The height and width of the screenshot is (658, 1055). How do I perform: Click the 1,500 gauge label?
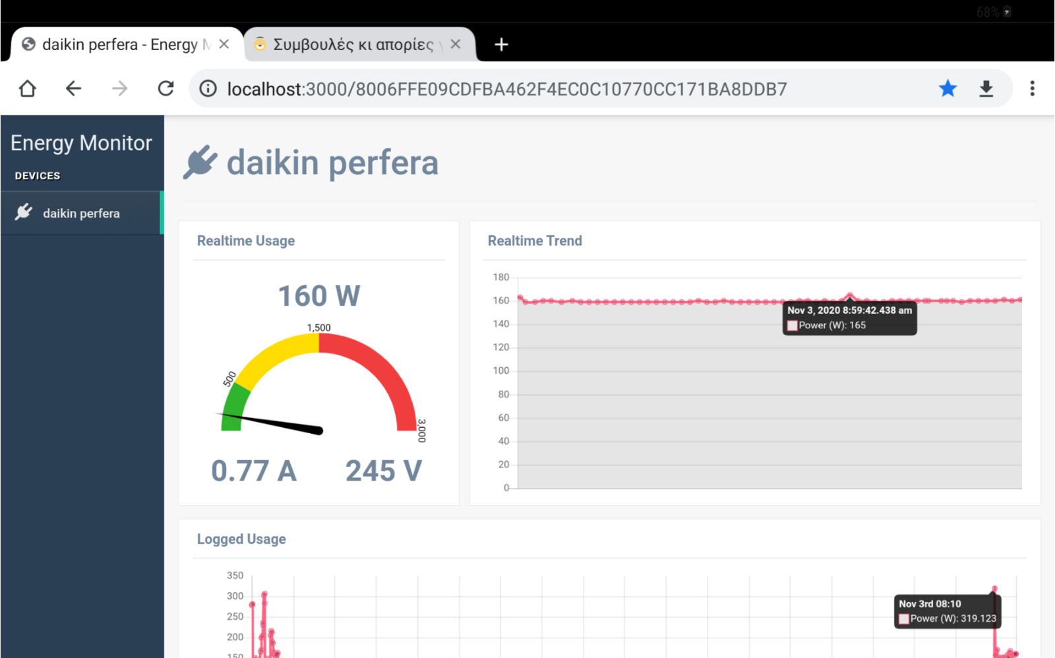coord(319,328)
